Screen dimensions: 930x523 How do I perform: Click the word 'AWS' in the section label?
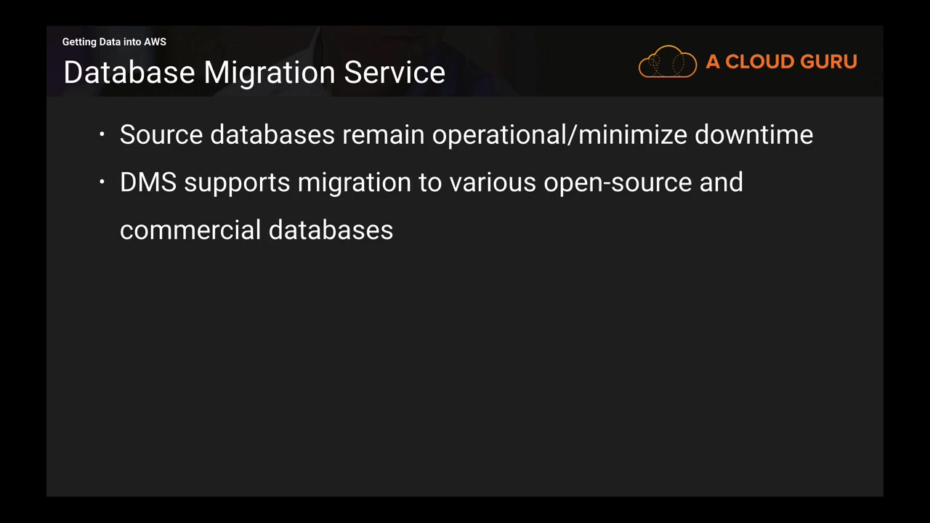coord(155,42)
